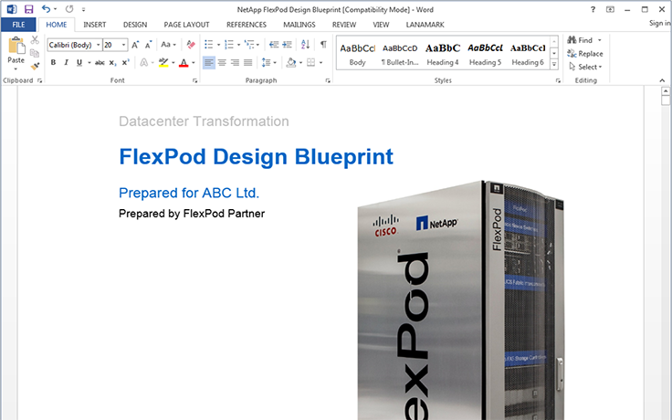
Task: Expand the Styles gallery more arrow
Action: pyautogui.click(x=555, y=66)
